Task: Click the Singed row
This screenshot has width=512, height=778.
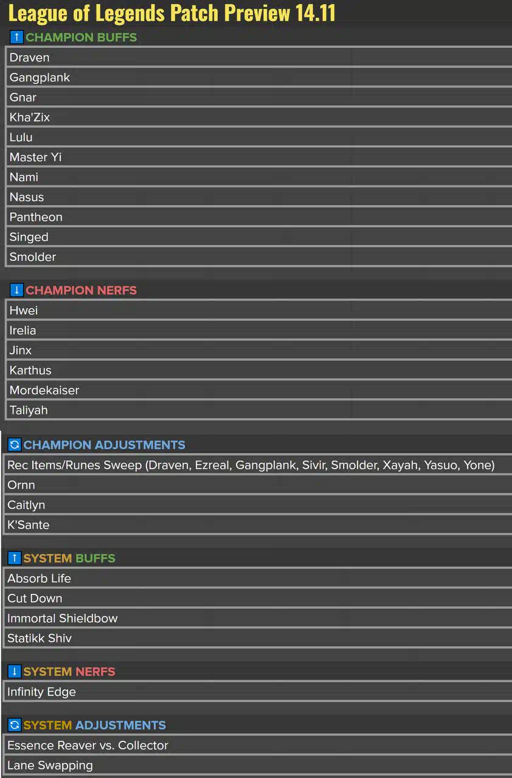Action: pos(259,237)
